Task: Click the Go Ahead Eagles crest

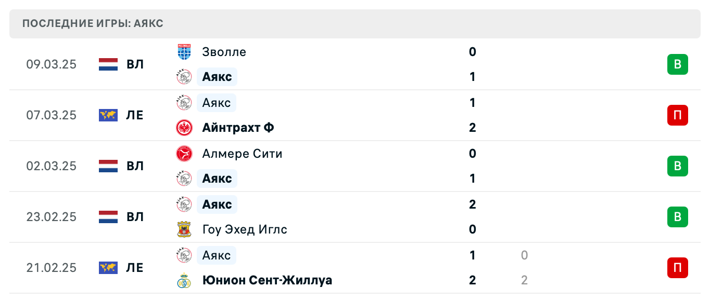Action: [184, 229]
